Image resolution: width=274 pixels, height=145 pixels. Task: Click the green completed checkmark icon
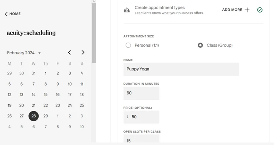(260, 10)
